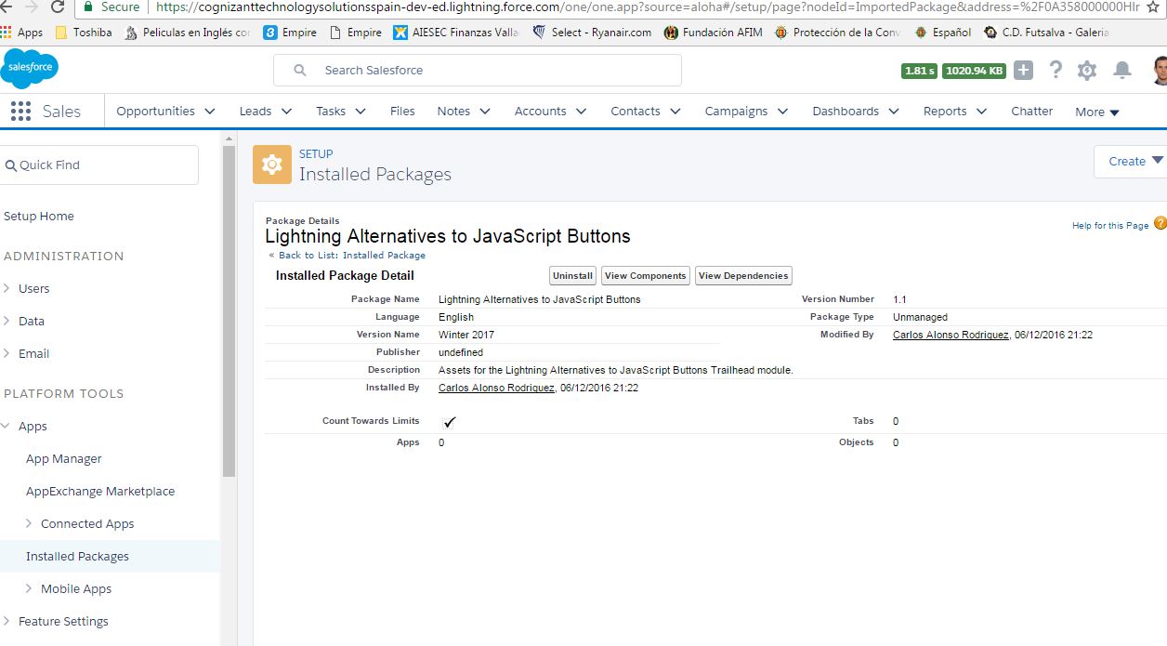
Task: Click the Count Towards Limits checkmark
Action: click(x=450, y=421)
